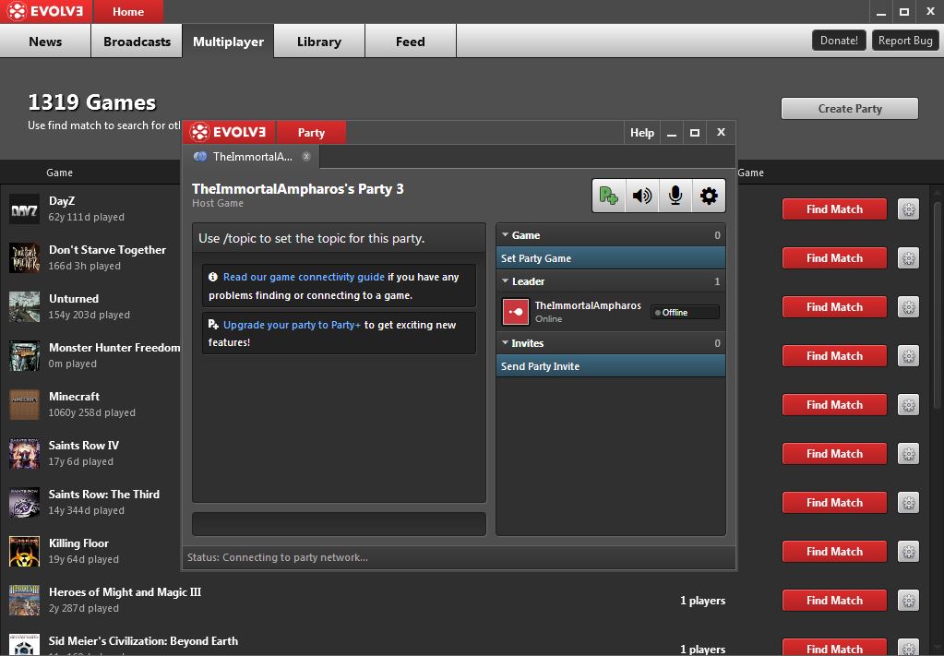Viewport: 944px width, 656px height.
Task: Click the Donate! button
Action: click(839, 41)
